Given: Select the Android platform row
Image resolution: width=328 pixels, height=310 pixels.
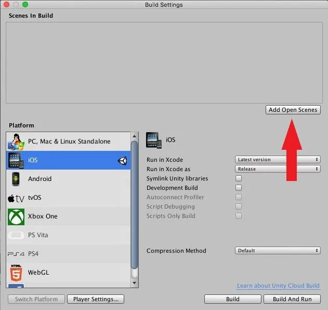Looking at the screenshot, I should pos(69,179).
